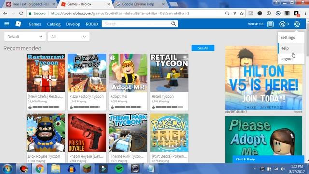Open Catalog in the Roblox nav bar
The width and height of the screenshot is (309, 174).
coord(54,24)
